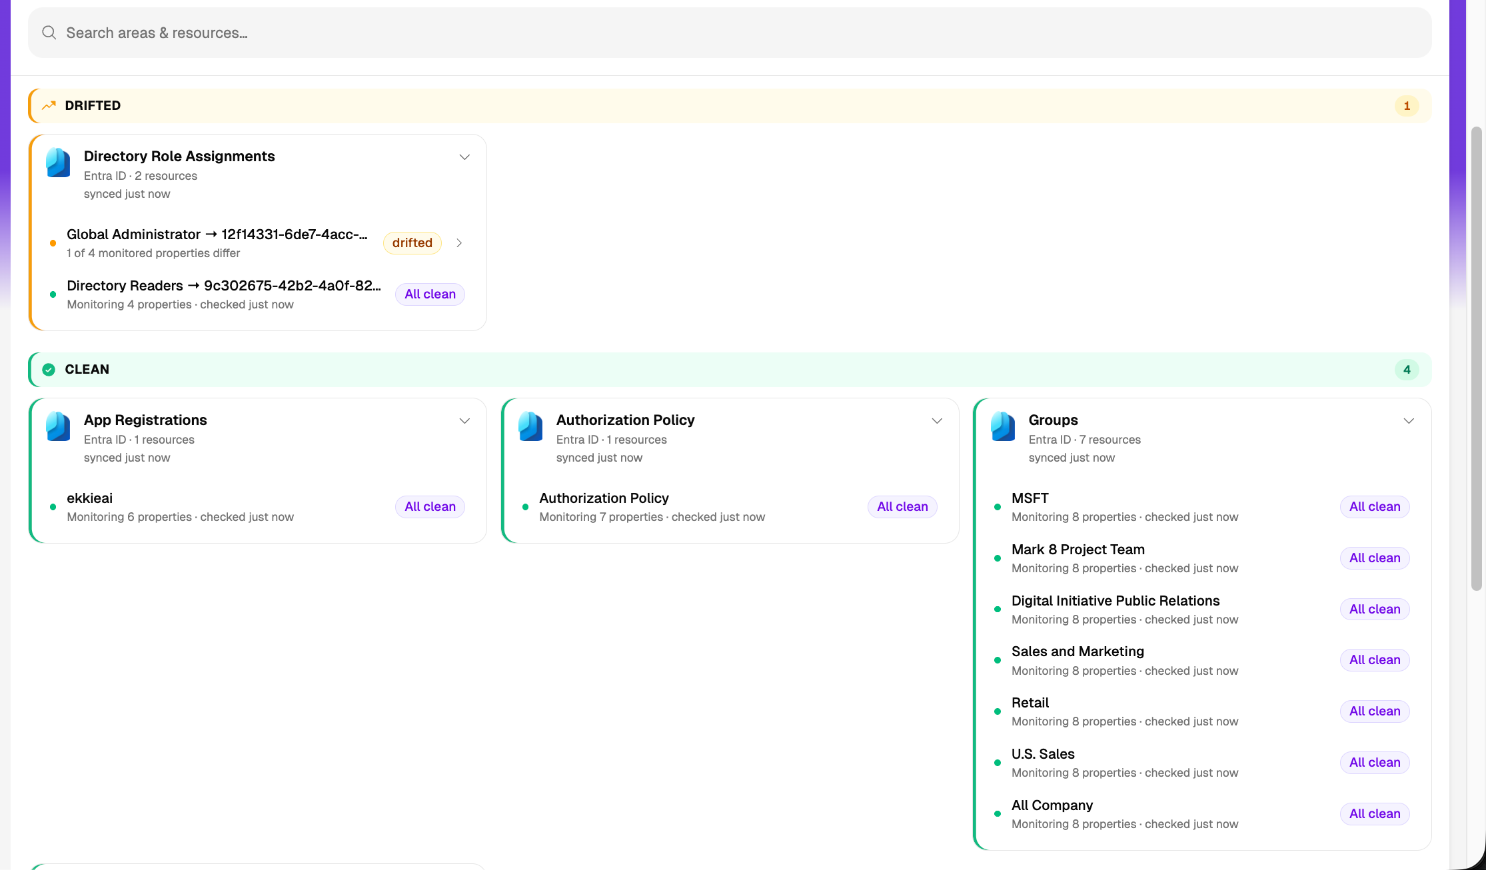The height and width of the screenshot is (870, 1486).
Task: Click the DRIFTED count badge 1
Action: (x=1407, y=106)
